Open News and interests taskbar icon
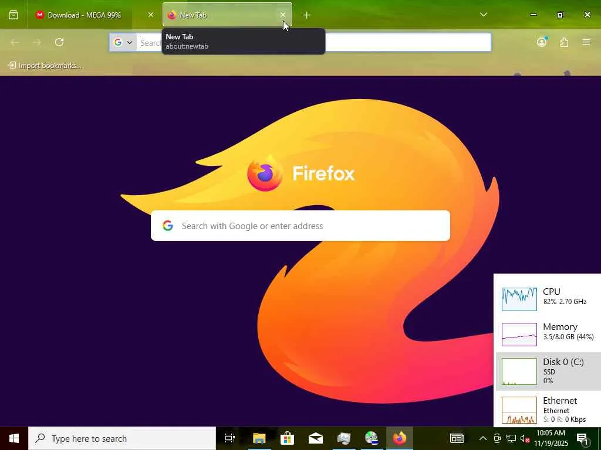The height and width of the screenshot is (450, 601). coord(457,438)
